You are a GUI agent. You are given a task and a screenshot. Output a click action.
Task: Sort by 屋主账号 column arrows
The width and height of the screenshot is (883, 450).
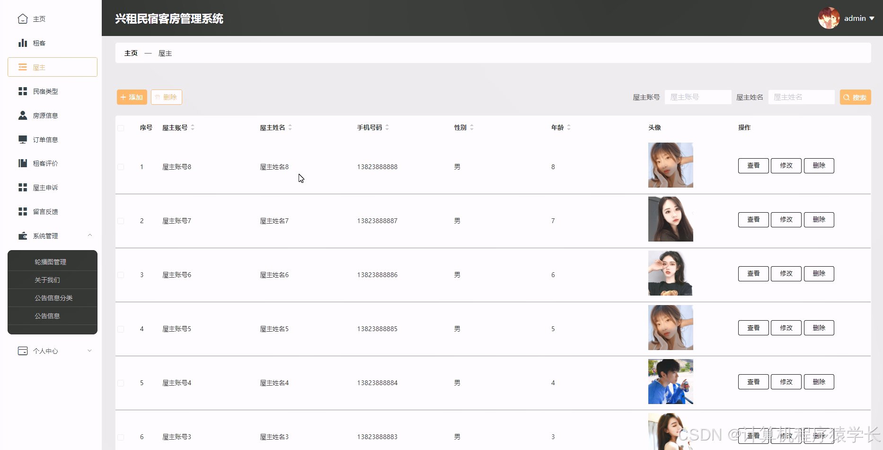click(193, 127)
